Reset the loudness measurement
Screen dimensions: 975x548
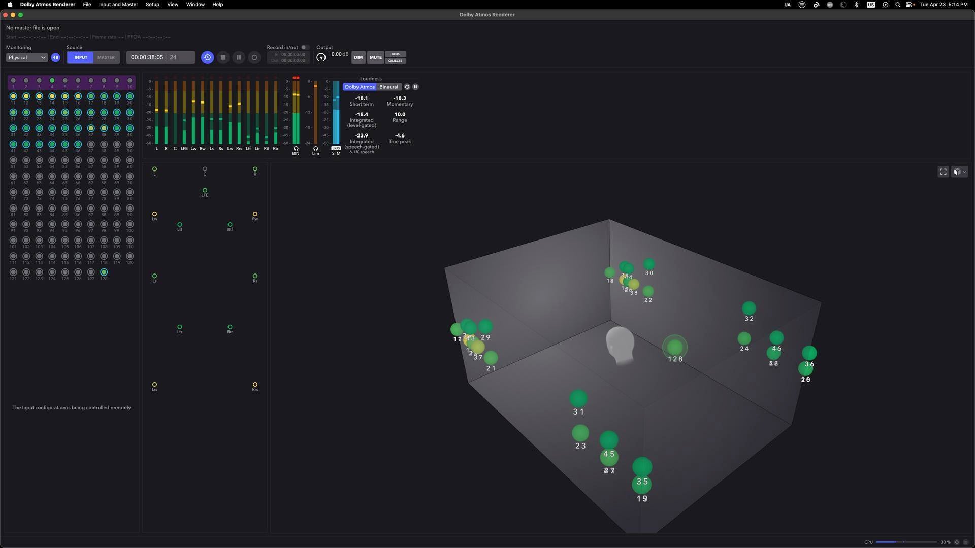[x=407, y=87]
